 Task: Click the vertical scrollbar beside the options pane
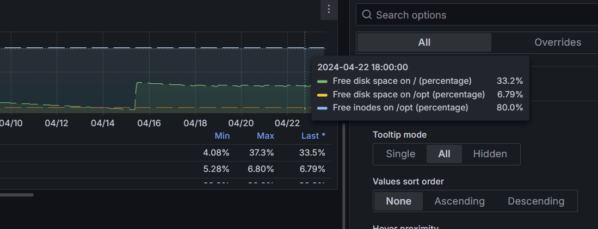pyautogui.click(x=343, y=174)
